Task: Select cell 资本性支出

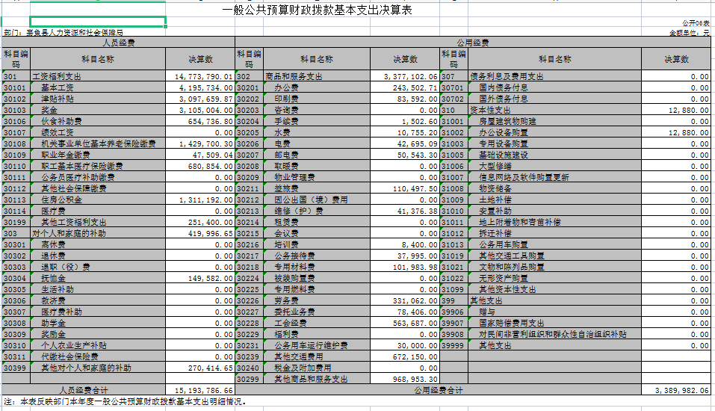Action: pyautogui.click(x=554, y=110)
